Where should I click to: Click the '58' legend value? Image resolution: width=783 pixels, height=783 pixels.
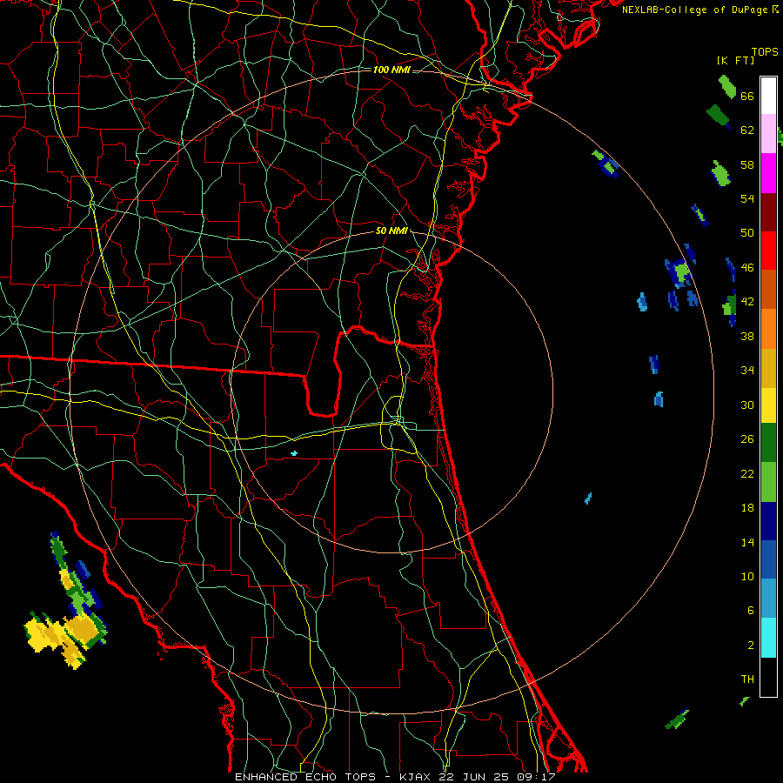pos(747,164)
